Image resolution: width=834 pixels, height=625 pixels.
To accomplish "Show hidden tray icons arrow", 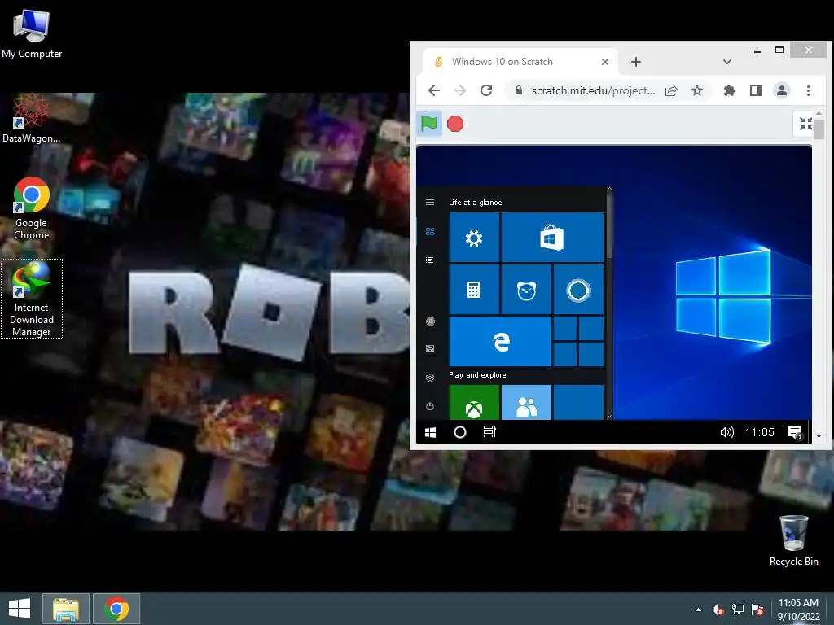I will pyautogui.click(x=698, y=610).
